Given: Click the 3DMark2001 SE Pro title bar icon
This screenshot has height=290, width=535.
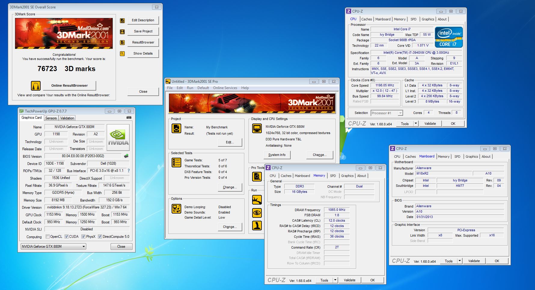Looking at the screenshot, I should pos(168,81).
